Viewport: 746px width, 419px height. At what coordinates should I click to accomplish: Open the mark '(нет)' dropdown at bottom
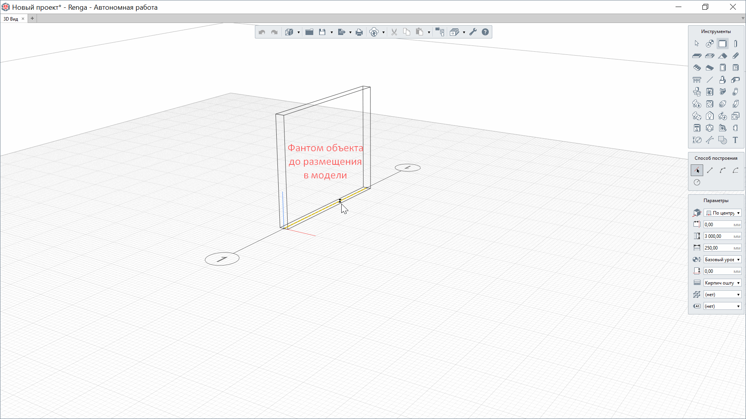click(x=722, y=306)
